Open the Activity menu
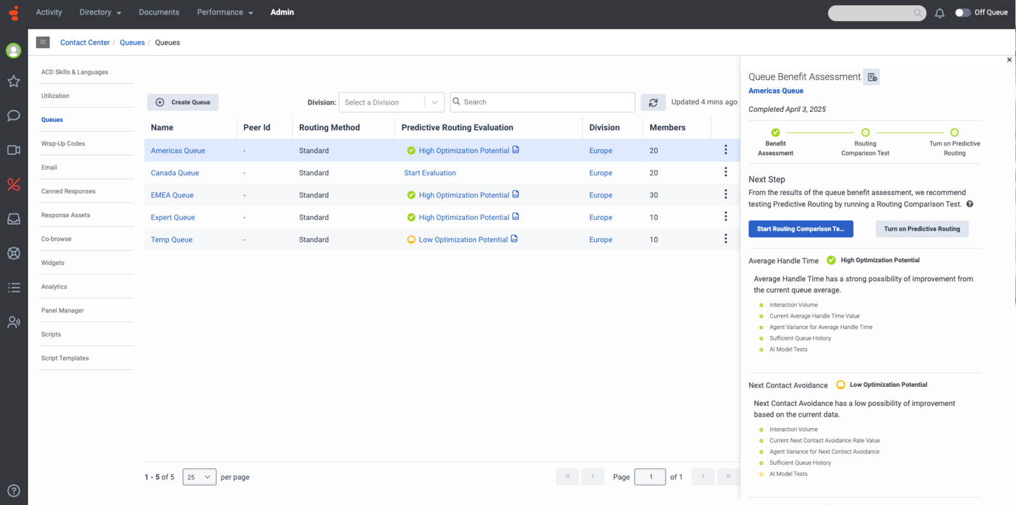 [49, 12]
